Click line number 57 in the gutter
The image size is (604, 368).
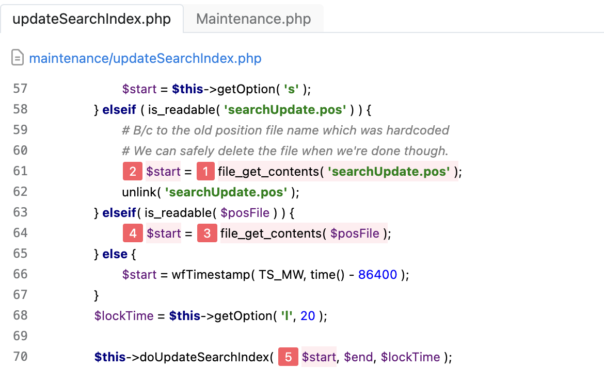click(20, 89)
